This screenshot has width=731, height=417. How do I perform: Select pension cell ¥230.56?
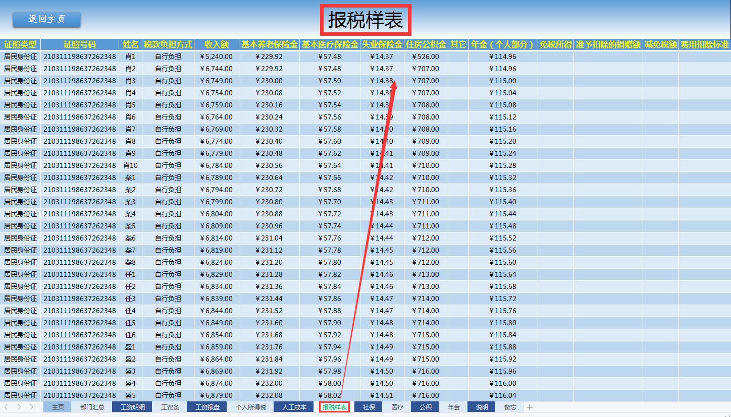[x=269, y=165]
